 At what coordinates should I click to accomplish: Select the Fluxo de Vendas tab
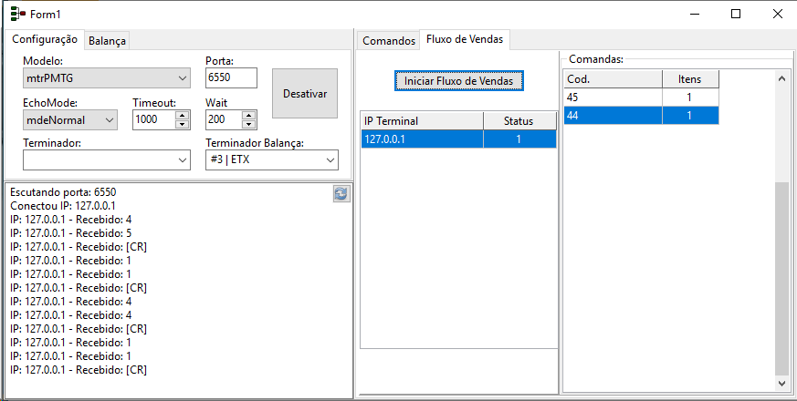tap(465, 39)
